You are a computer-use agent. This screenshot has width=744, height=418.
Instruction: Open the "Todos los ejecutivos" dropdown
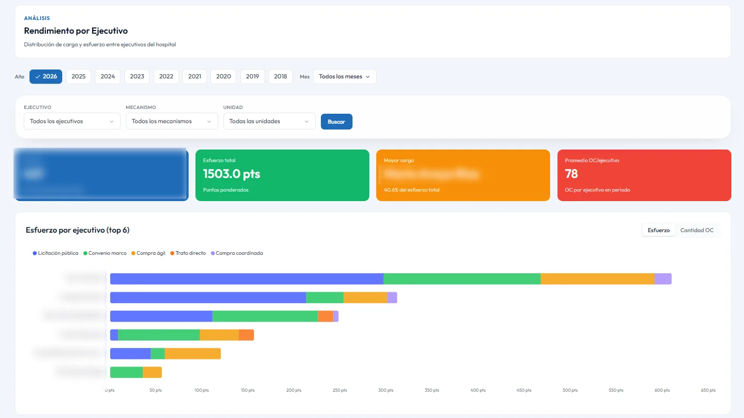click(72, 121)
